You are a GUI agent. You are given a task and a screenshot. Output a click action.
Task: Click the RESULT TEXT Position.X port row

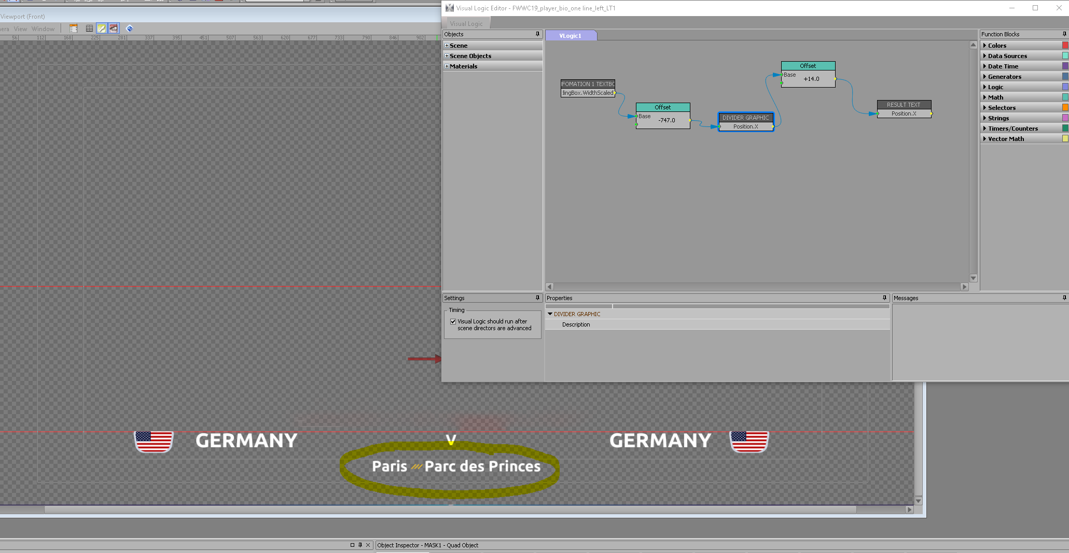click(x=904, y=114)
